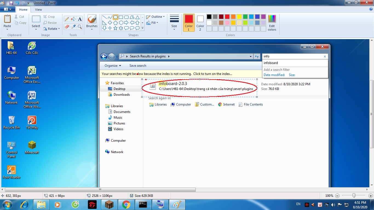Image resolution: width=374 pixels, height=210 pixels.
Task: Open the Paint application menu button
Action: point(8,9)
